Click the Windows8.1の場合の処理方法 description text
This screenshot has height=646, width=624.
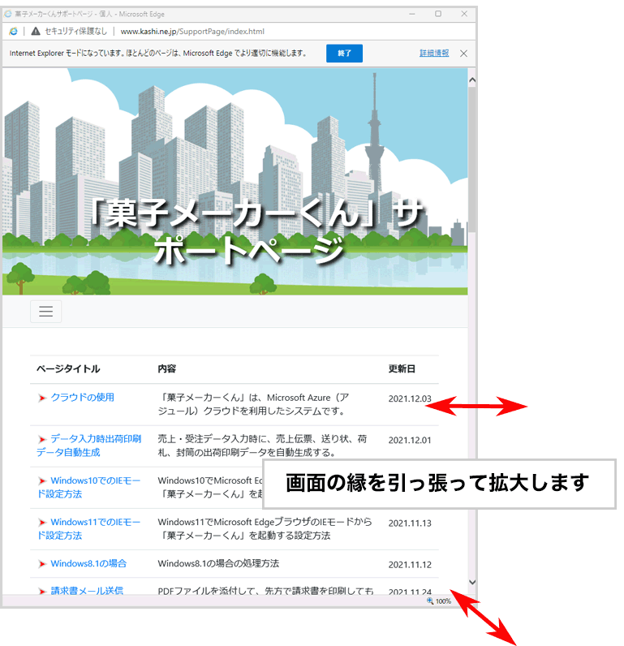(218, 563)
